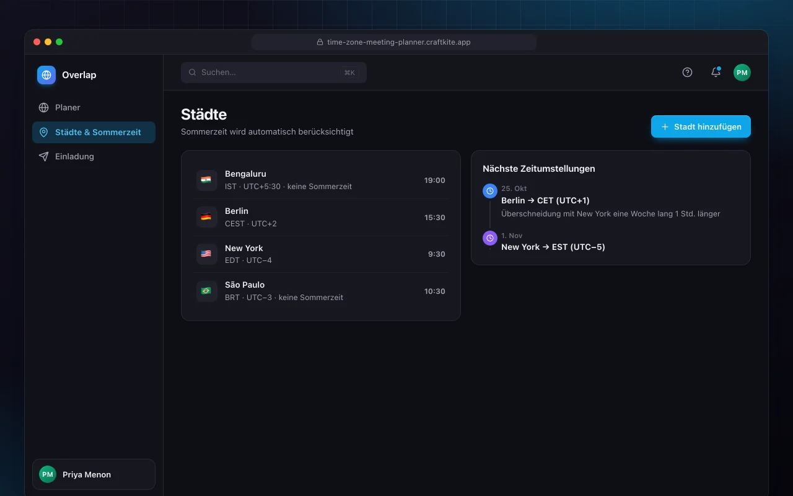Open the Priya Menon profile card

[x=94, y=474]
